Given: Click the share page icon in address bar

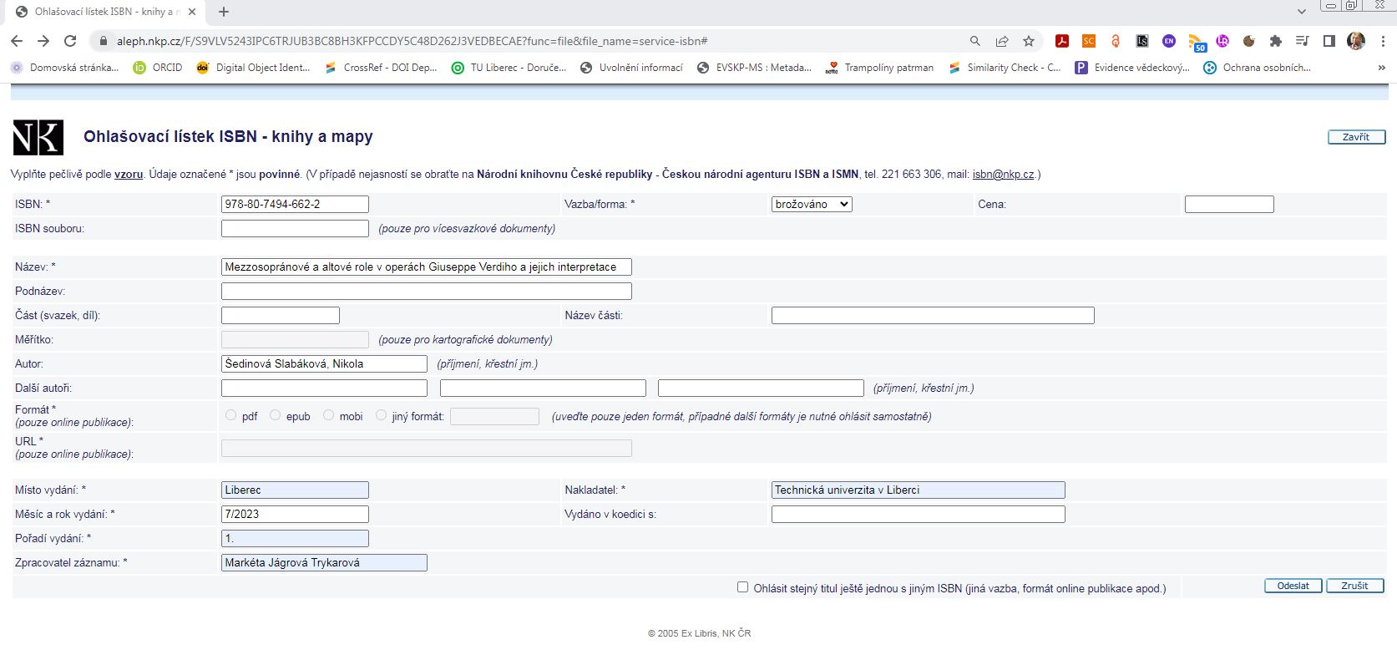Looking at the screenshot, I should click(x=1002, y=41).
